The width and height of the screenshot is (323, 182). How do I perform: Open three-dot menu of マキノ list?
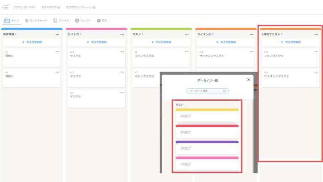point(187,34)
